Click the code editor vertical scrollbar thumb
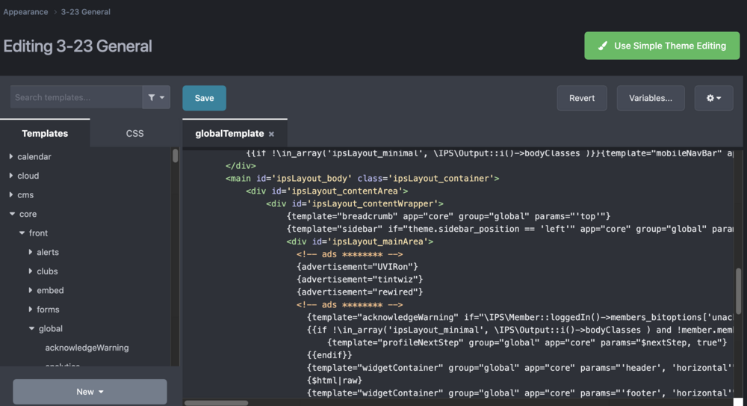Screen dimensions: 747x406 coord(739,291)
